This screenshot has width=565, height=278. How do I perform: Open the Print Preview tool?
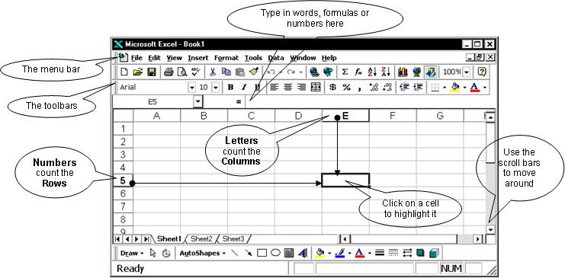click(182, 72)
